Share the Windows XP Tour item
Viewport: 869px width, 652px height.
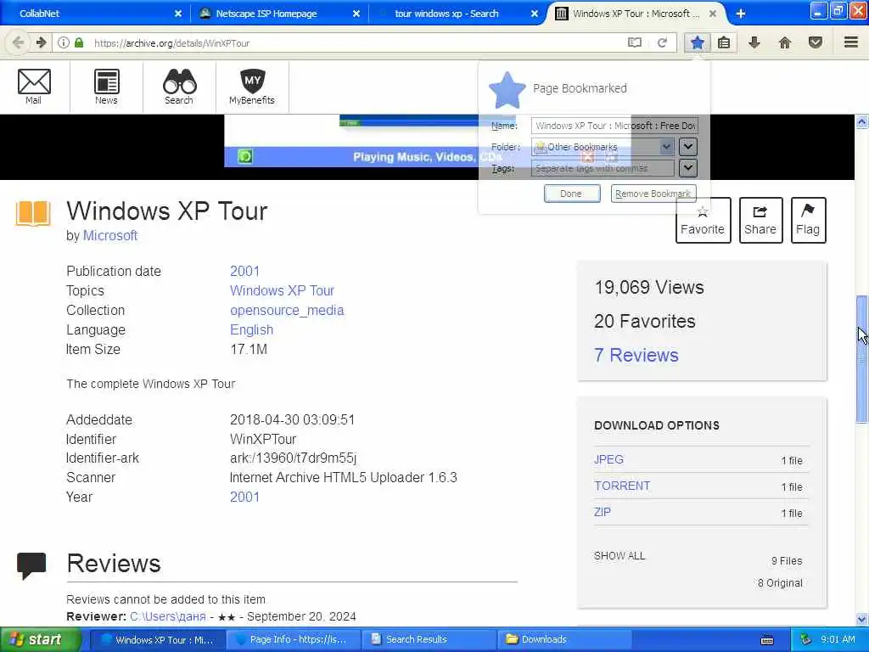pyautogui.click(x=760, y=220)
